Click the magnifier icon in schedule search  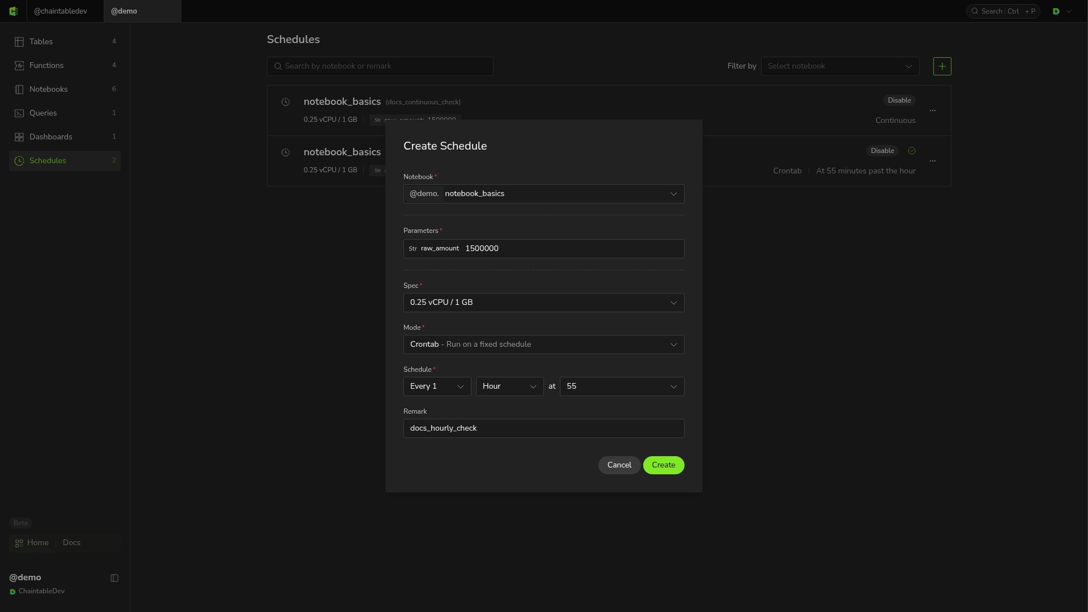pyautogui.click(x=278, y=66)
